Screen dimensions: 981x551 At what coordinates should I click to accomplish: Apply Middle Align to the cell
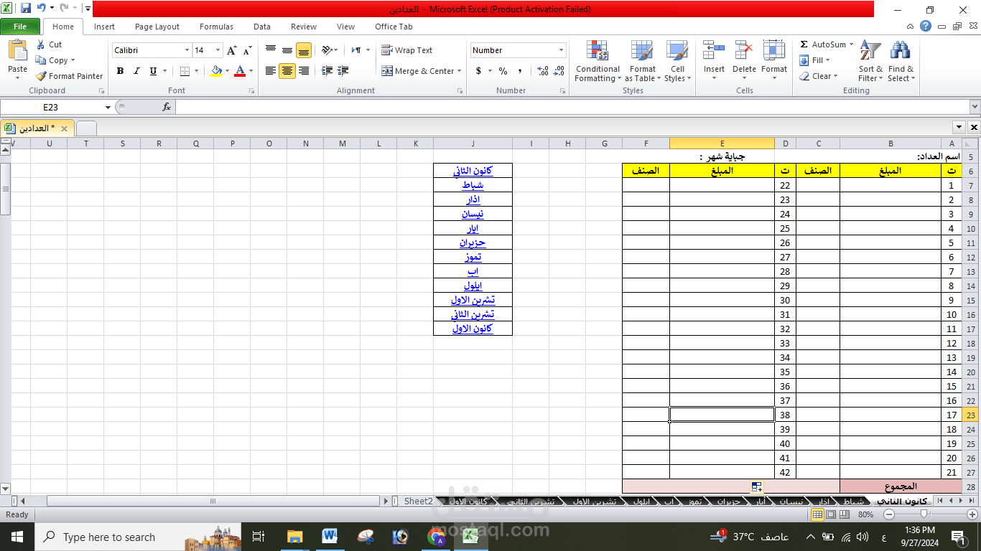[287, 50]
